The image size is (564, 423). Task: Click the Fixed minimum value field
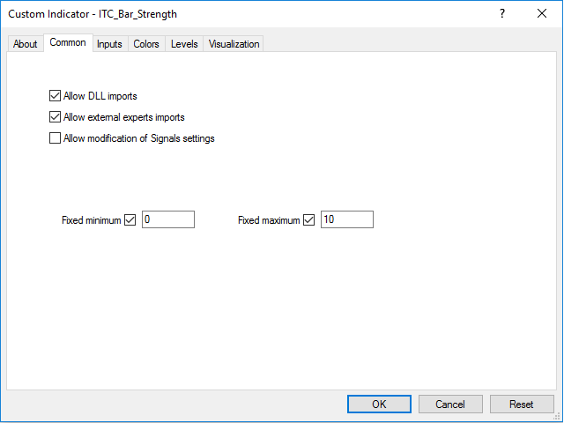pos(167,219)
